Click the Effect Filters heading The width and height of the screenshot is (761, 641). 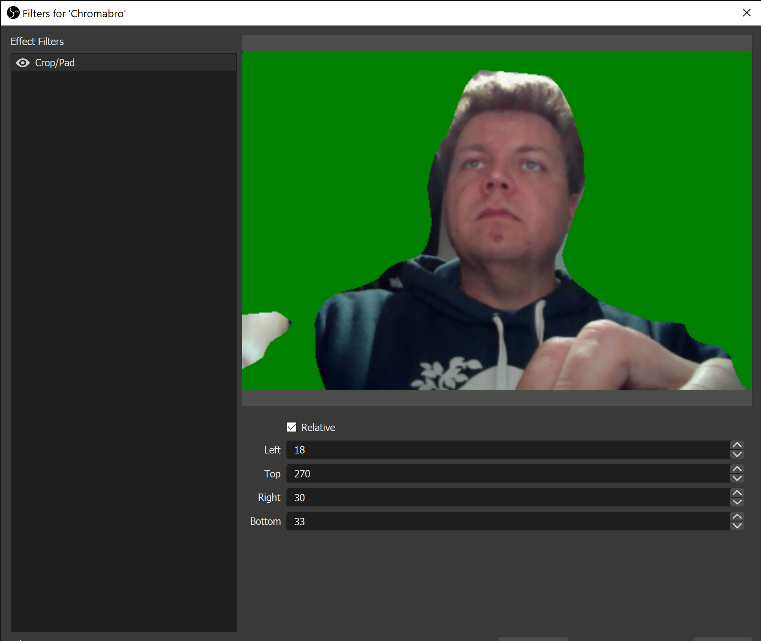(x=37, y=42)
